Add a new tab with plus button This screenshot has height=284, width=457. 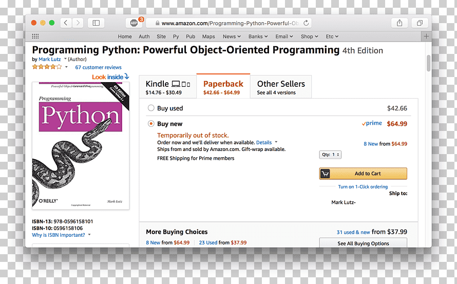[x=426, y=36]
